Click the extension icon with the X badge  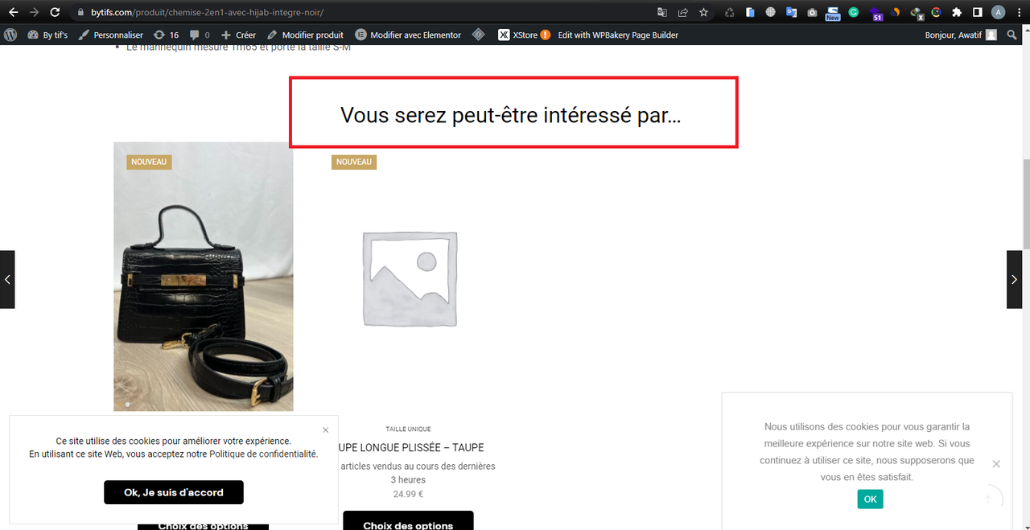916,13
